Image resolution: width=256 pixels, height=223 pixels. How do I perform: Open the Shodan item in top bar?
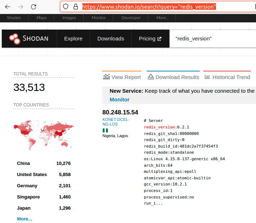[x=14, y=18]
